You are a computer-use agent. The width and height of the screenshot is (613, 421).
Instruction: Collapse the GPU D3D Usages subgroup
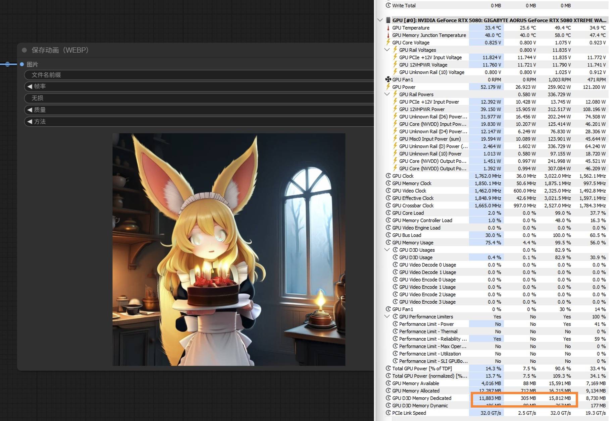[x=387, y=250]
